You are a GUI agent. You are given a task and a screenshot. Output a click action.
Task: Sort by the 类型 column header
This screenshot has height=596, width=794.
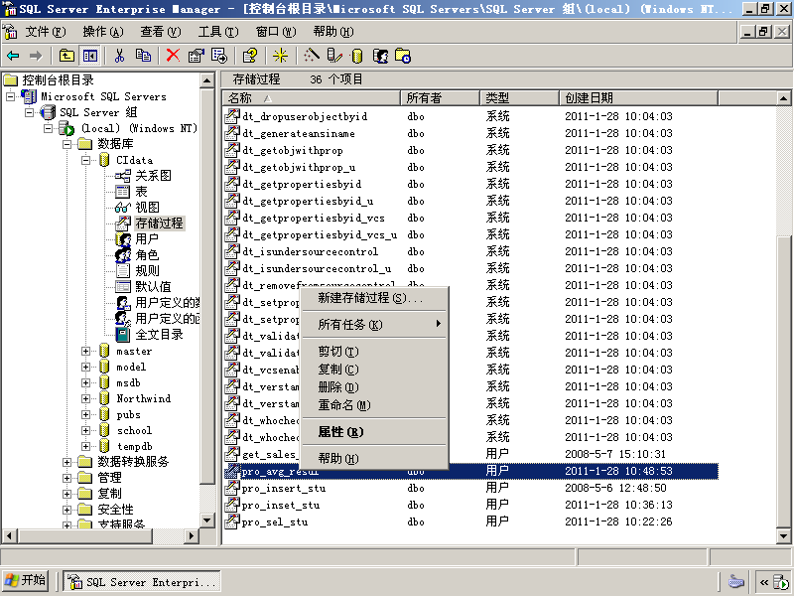[520, 97]
